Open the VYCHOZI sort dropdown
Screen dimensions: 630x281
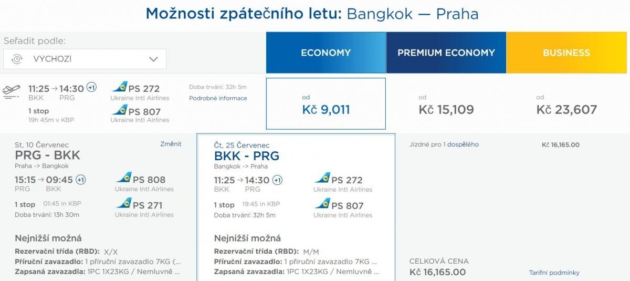point(85,59)
